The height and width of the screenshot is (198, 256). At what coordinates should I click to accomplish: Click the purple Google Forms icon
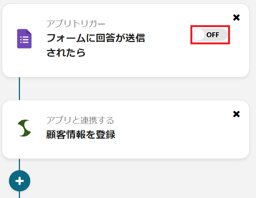24,39
